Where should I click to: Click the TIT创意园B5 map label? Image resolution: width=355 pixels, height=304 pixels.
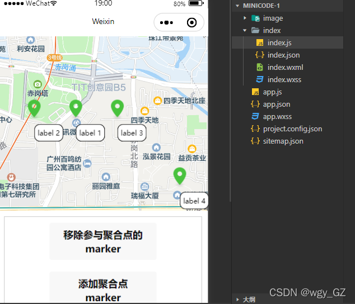click(x=99, y=88)
